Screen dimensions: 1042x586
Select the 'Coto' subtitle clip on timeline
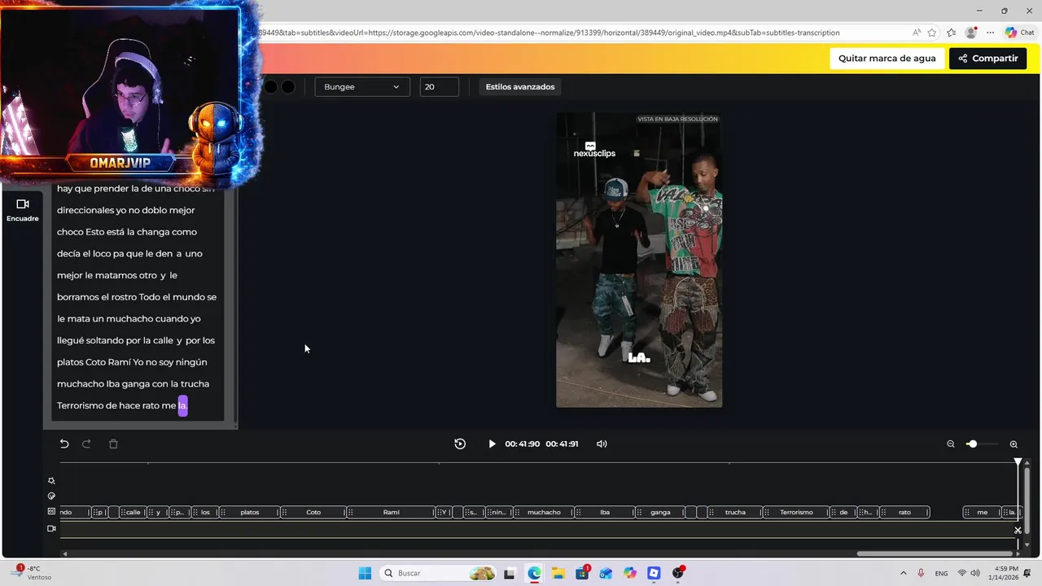pos(313,512)
